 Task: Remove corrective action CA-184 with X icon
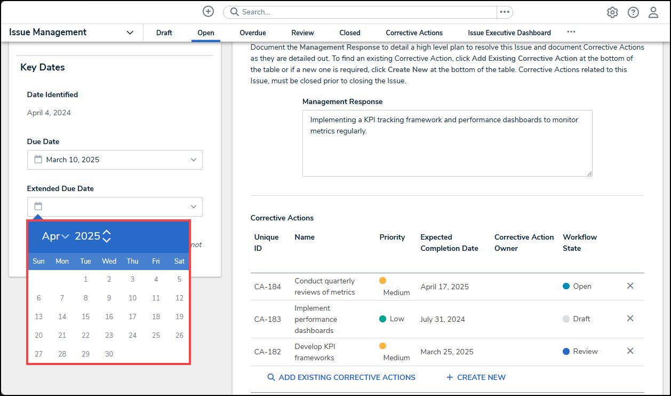point(630,286)
